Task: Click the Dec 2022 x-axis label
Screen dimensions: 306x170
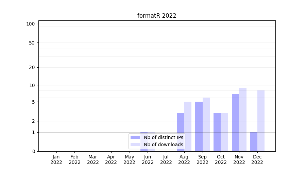Action: pos(257,159)
